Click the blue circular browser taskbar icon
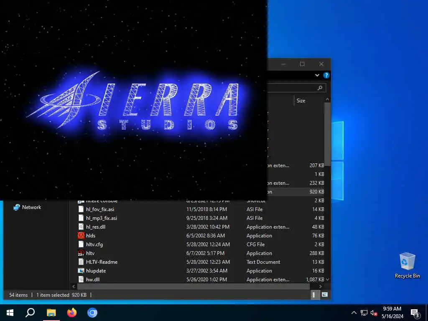Viewport: 428px width, 321px height. 92,313
